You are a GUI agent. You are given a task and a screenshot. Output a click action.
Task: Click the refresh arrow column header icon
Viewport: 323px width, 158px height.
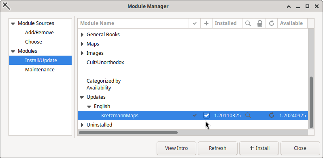point(272,23)
